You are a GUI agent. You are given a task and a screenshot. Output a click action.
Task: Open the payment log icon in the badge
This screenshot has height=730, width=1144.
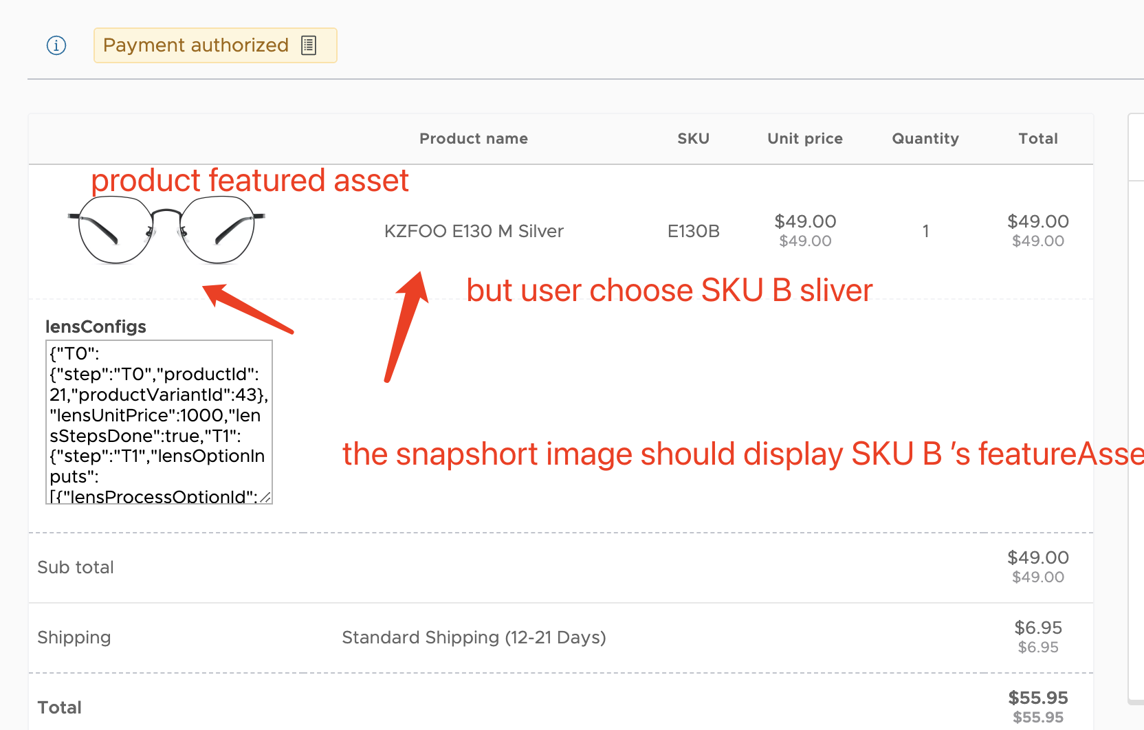tap(309, 45)
